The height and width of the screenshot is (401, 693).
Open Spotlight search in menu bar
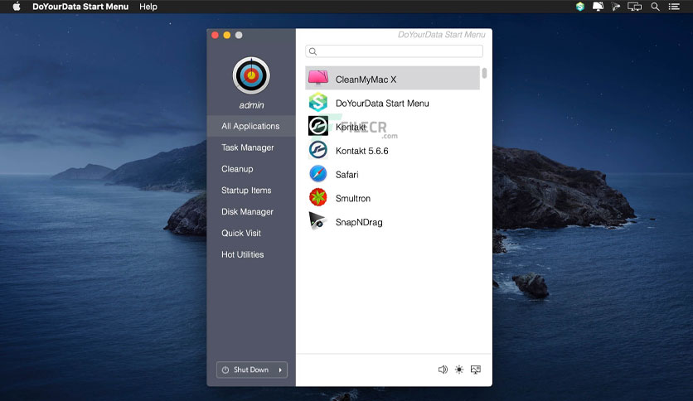pyautogui.click(x=655, y=7)
